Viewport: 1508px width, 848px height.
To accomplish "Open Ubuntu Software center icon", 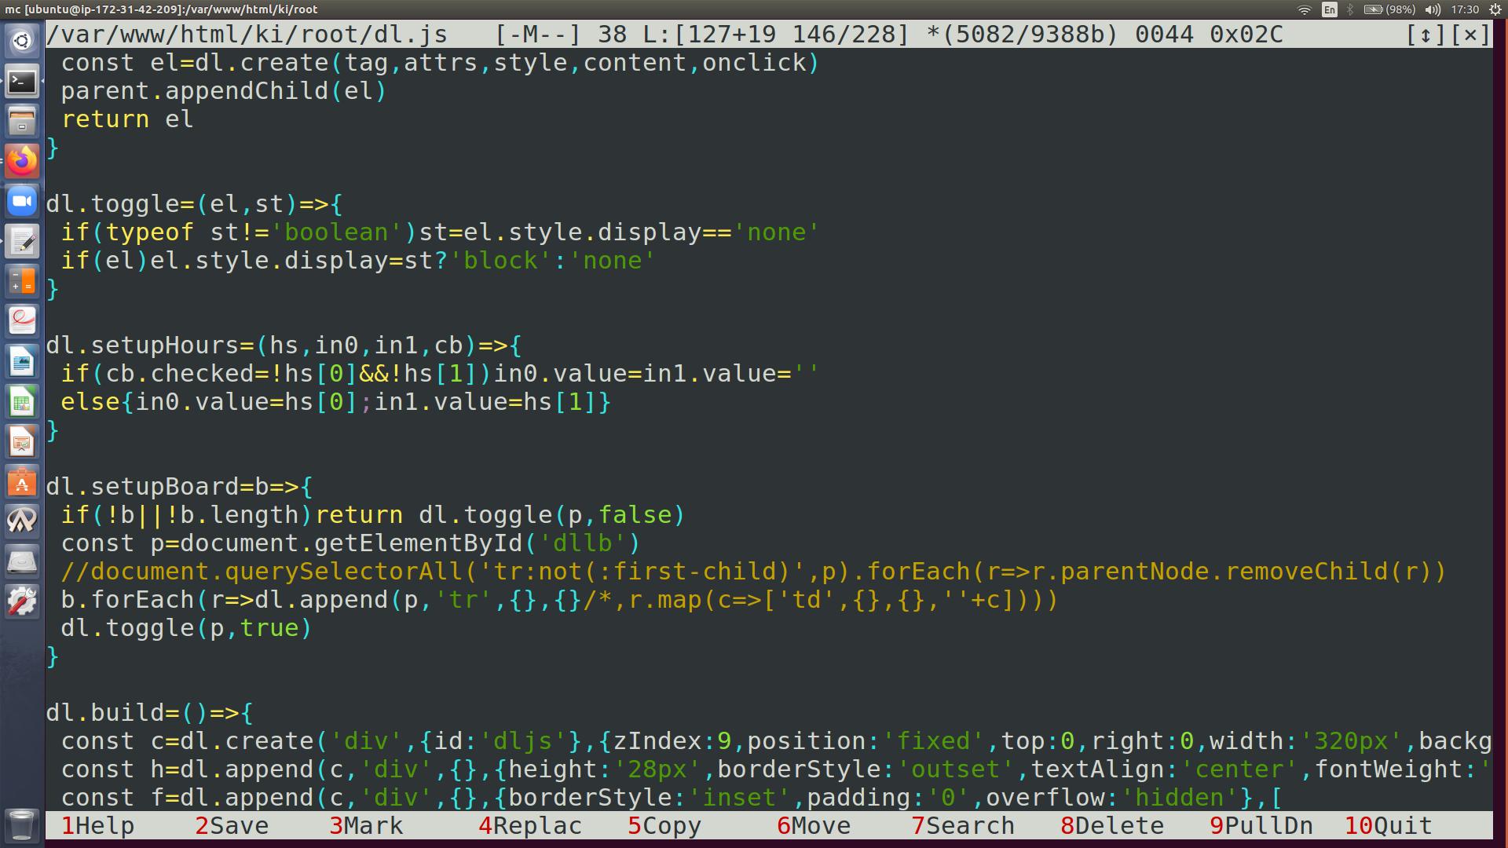I will pyautogui.click(x=22, y=482).
